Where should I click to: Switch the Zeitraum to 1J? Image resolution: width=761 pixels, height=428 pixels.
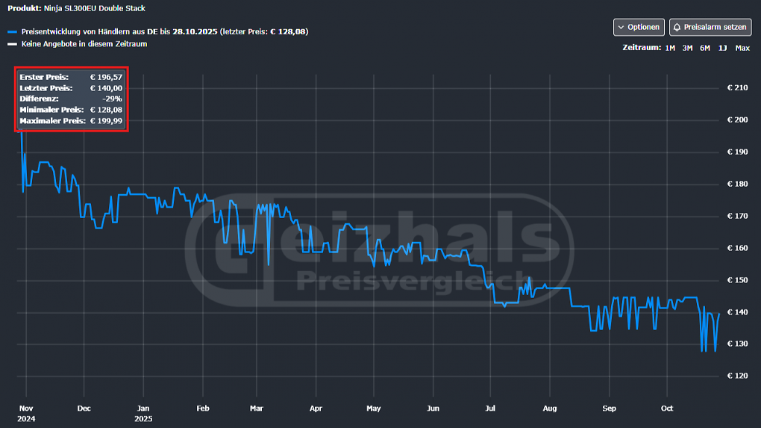pos(723,48)
